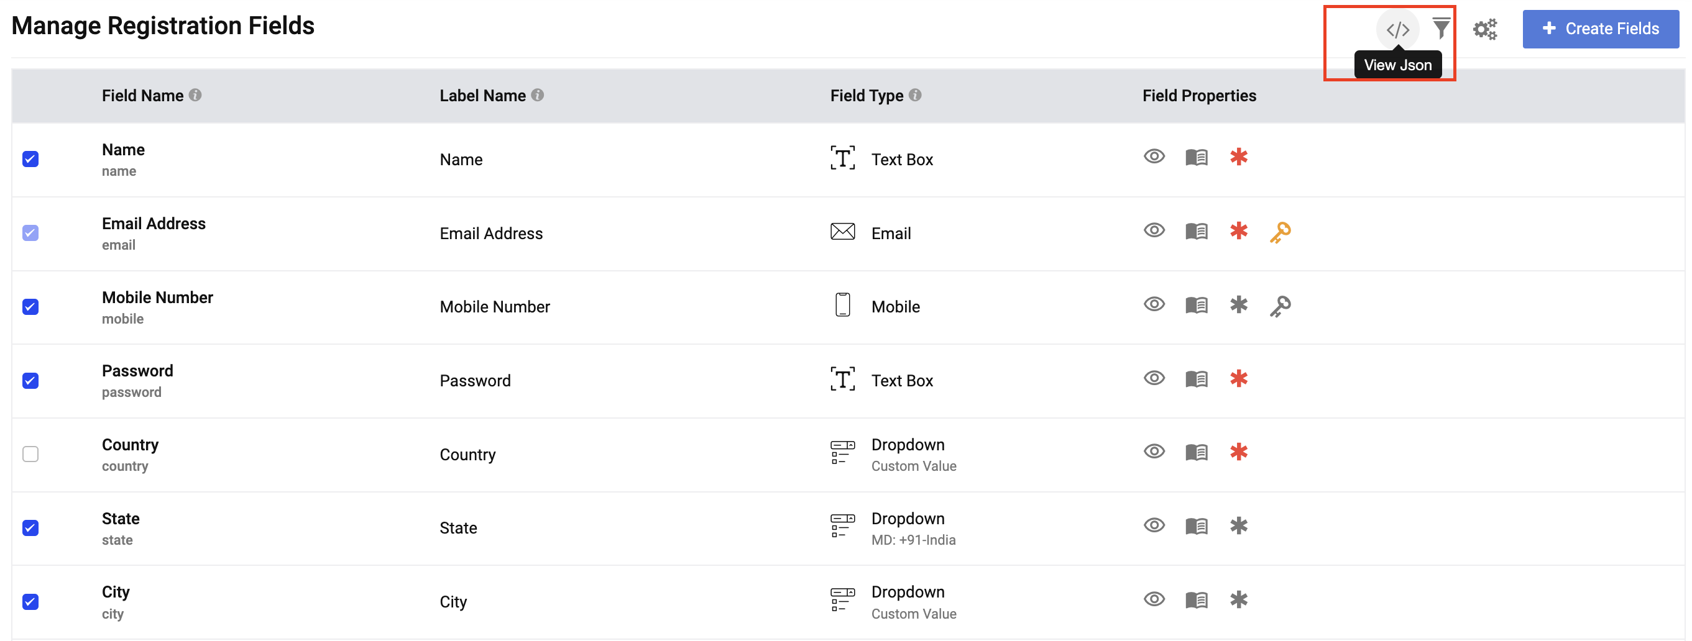Viewport: 1692px width, 641px height.
Task: Click the View Json code icon
Action: [x=1397, y=30]
